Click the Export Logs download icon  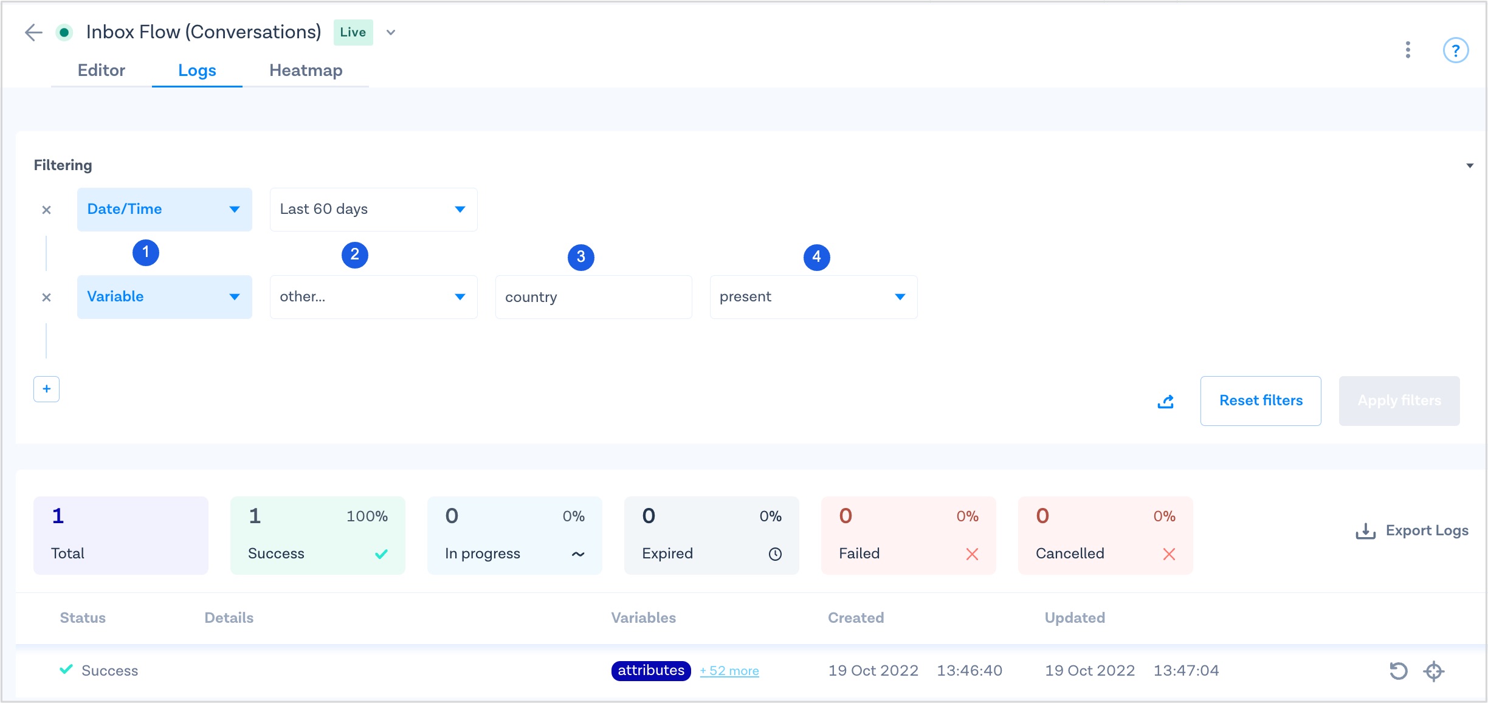pos(1365,531)
